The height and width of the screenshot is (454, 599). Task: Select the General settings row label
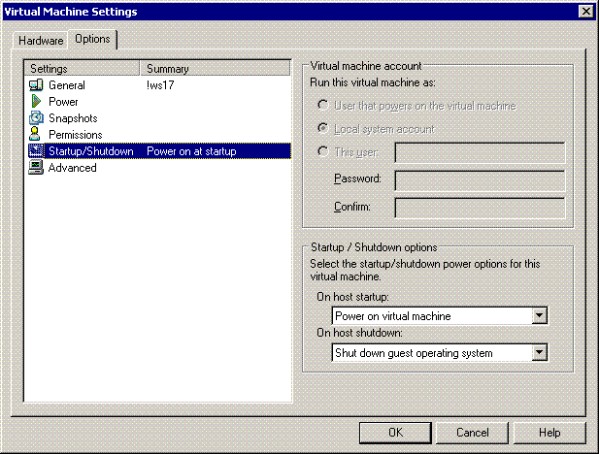67,85
